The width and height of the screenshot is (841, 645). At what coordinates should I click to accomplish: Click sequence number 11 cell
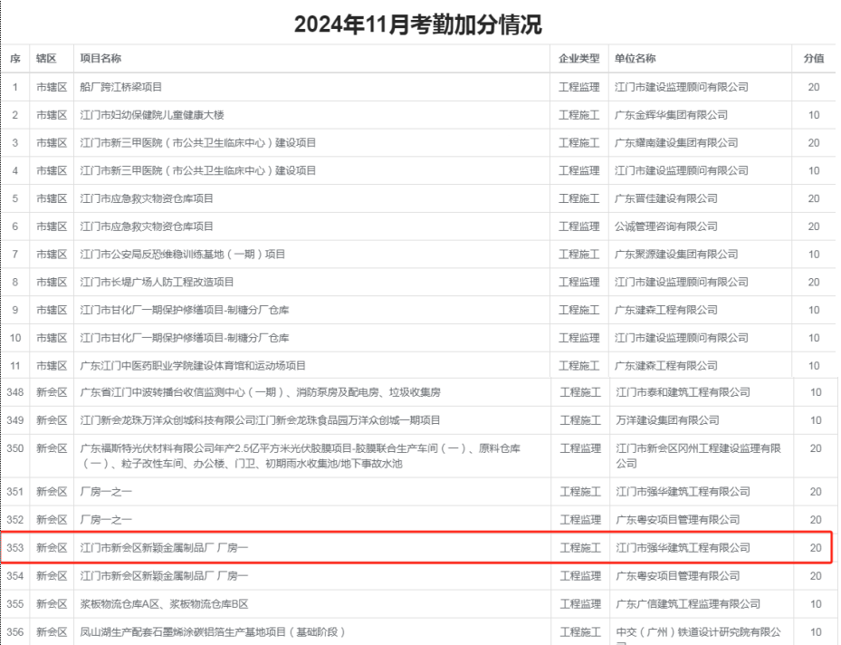point(15,366)
